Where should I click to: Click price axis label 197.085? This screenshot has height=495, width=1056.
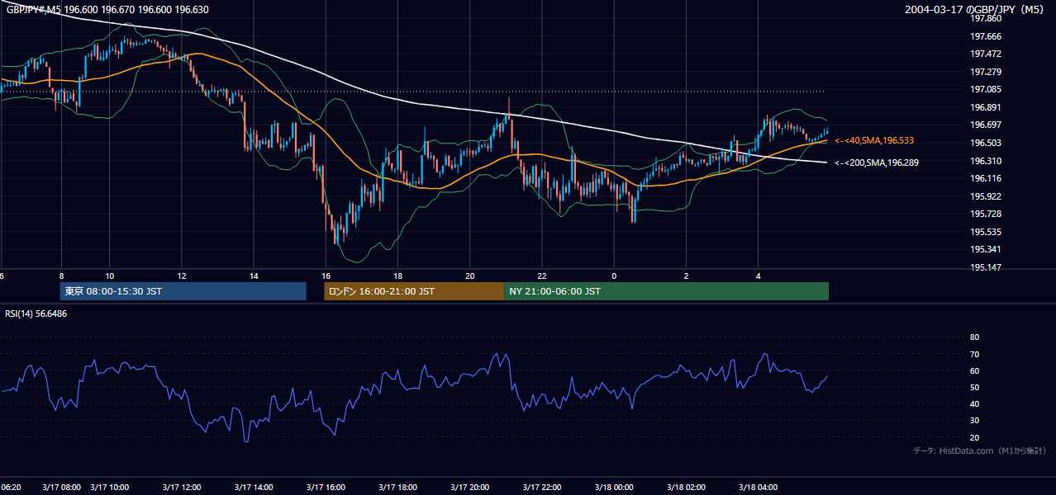click(986, 89)
